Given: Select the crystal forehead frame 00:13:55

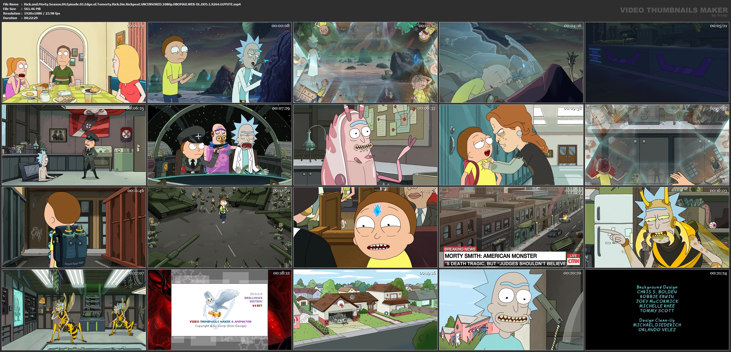Looking at the screenshot, I should pyautogui.click(x=365, y=227).
